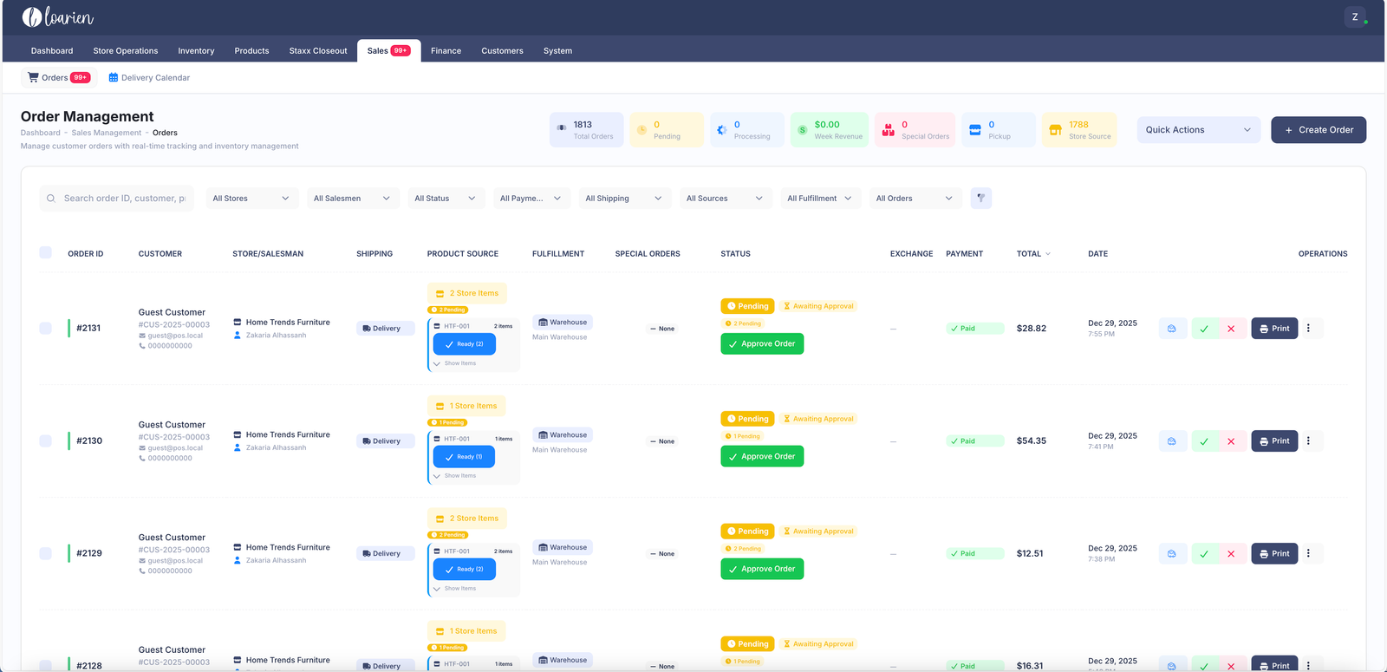The width and height of the screenshot is (1387, 672).
Task: Open Staxx Closeout tab
Action: click(x=318, y=51)
